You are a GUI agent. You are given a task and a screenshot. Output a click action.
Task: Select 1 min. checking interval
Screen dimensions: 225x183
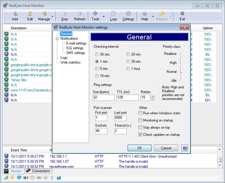pos(97,61)
